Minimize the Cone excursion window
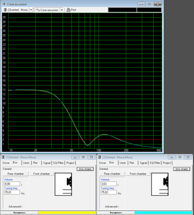Screen dimensions: 194x215 pos(141,4)
